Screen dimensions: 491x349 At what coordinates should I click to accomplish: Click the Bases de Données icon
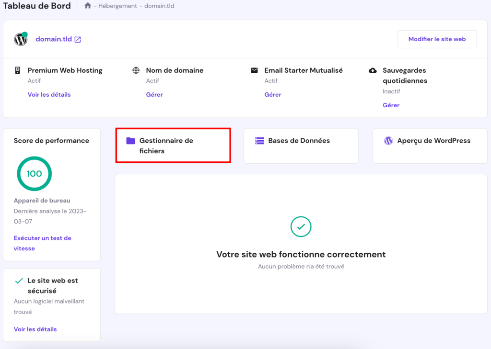click(259, 140)
